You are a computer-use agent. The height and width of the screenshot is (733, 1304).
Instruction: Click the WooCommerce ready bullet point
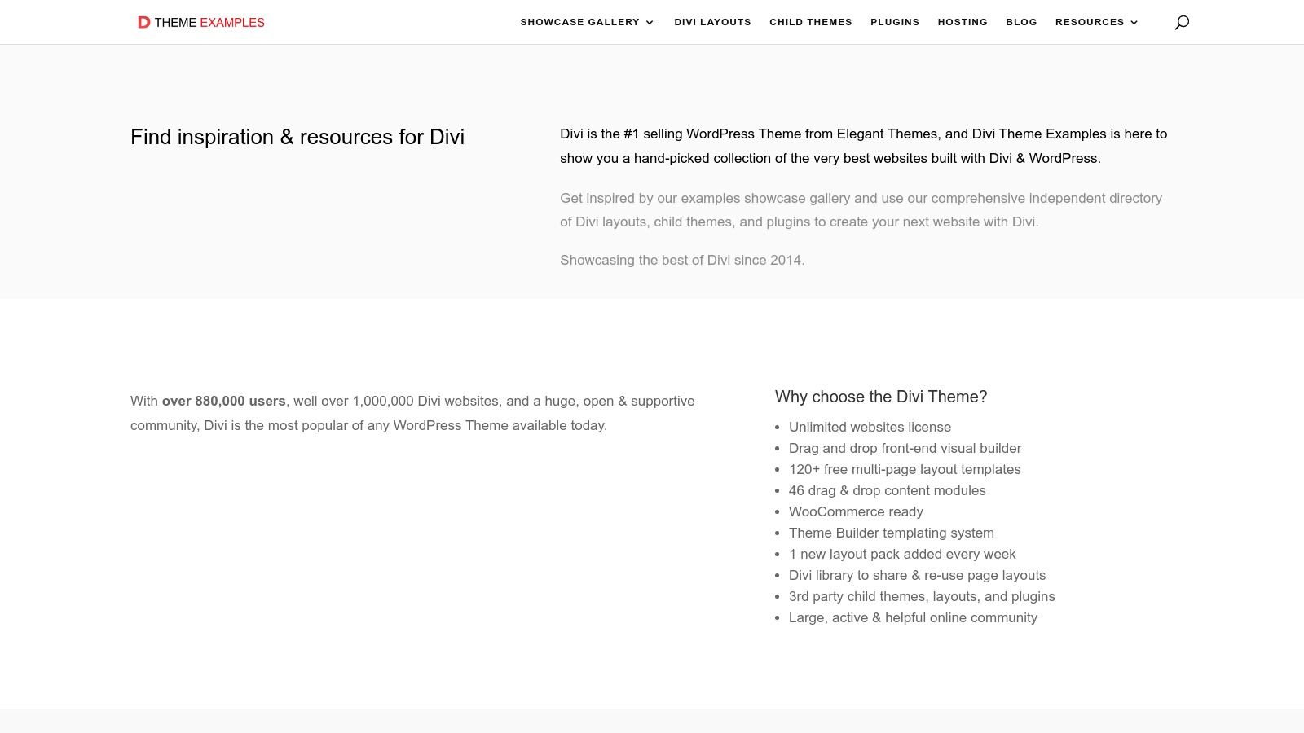click(856, 511)
